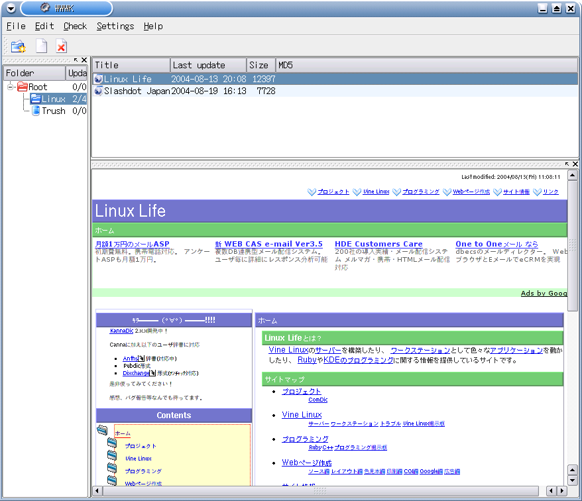582x501 pixels.
Task: Close the web preview panel
Action: click(x=575, y=164)
